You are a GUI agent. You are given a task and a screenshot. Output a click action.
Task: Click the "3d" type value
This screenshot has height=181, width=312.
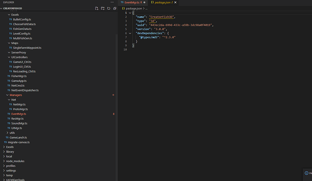click(152, 21)
